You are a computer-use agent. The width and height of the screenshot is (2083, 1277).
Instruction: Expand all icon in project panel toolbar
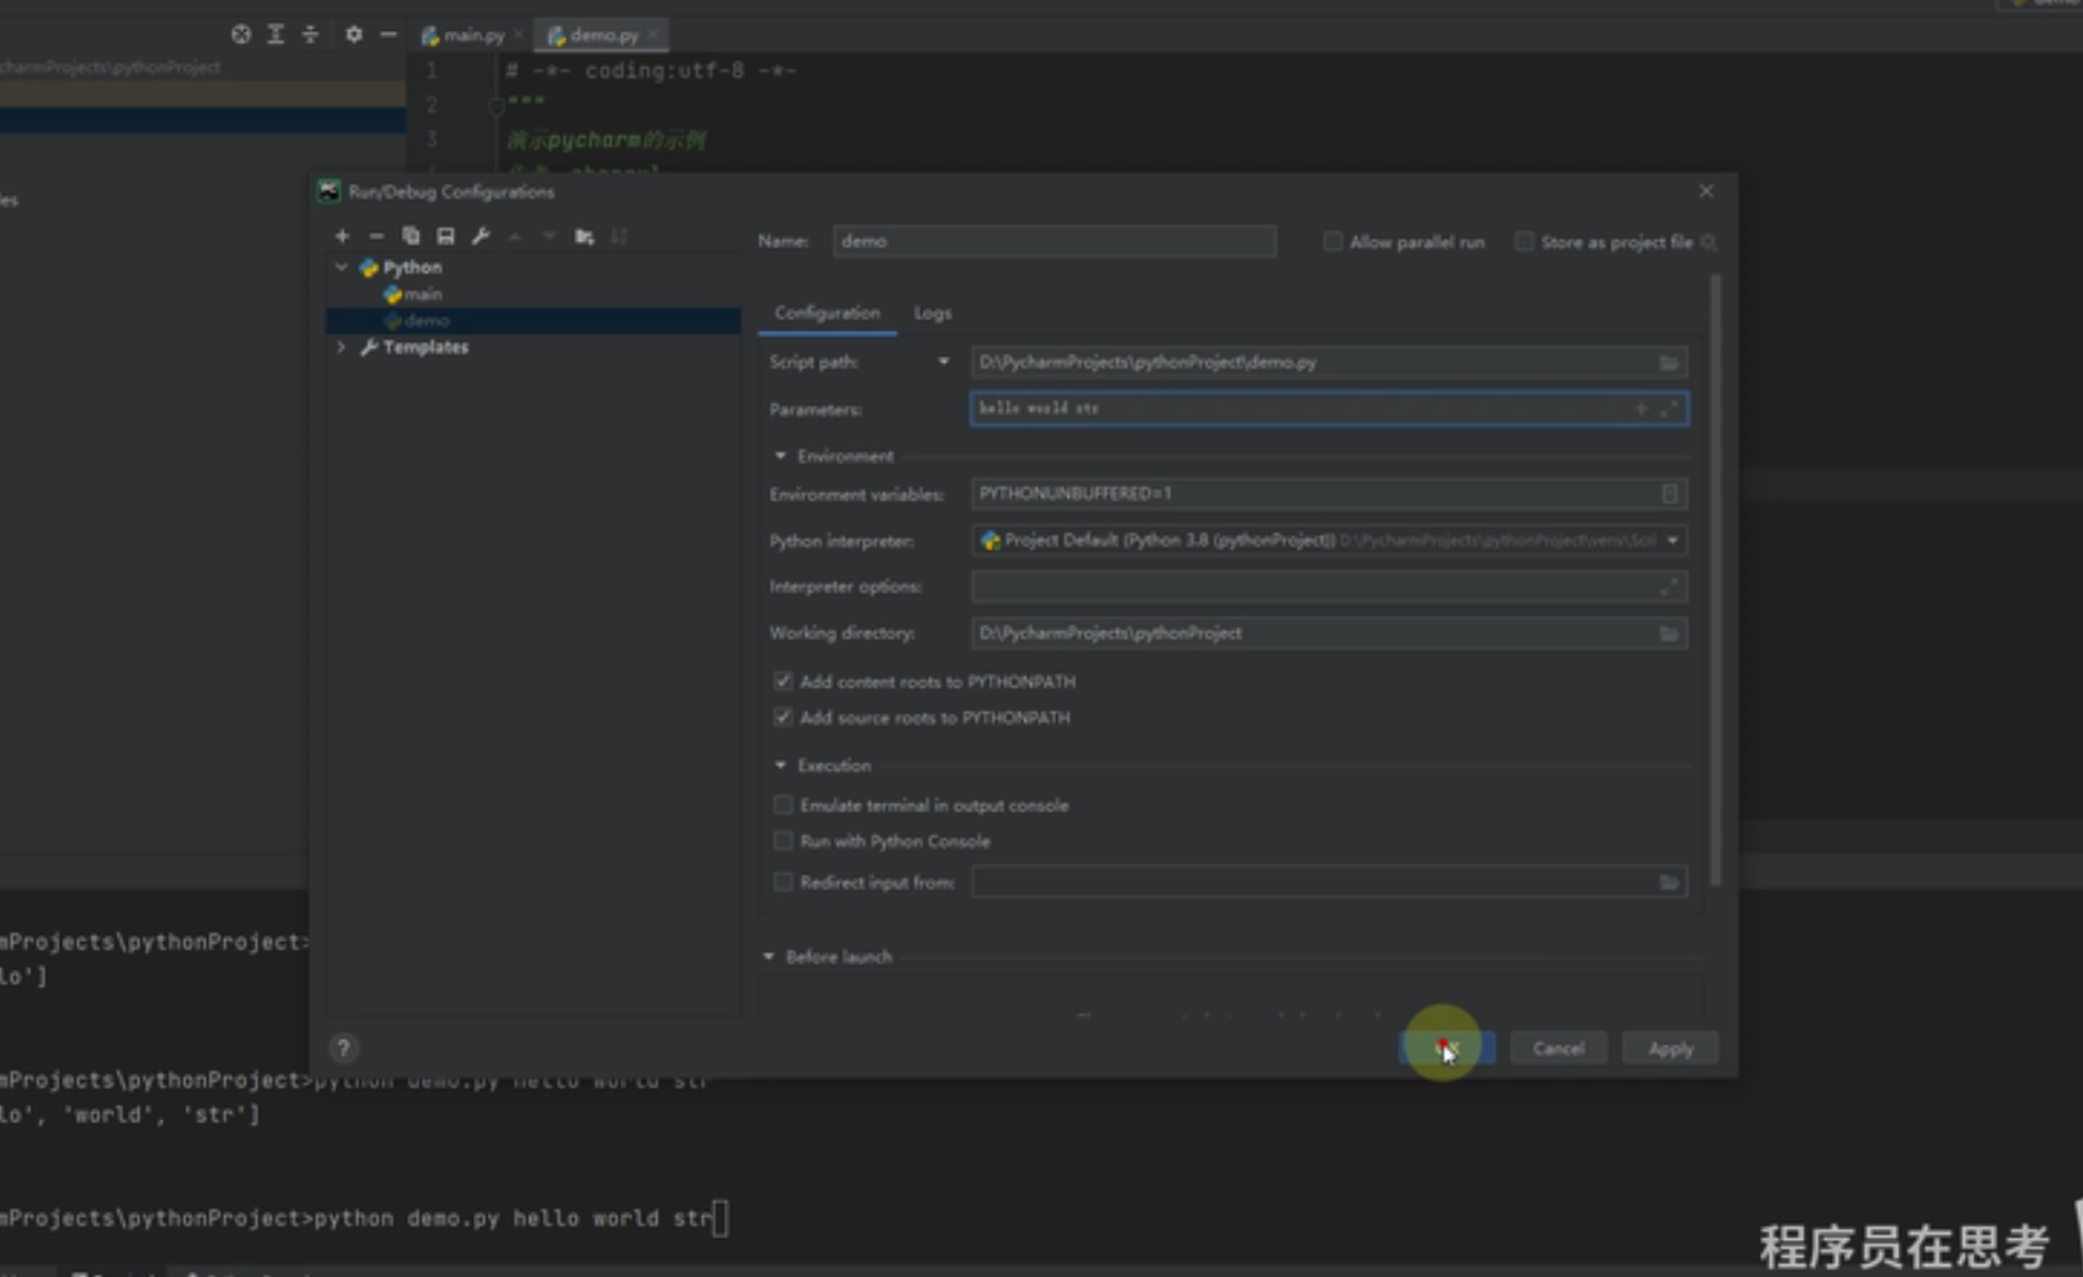(275, 35)
